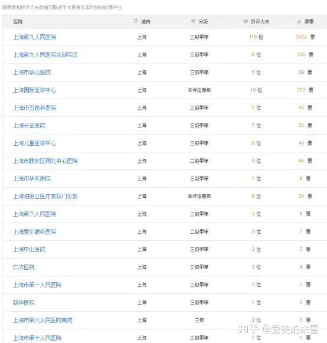Click the 772 票 vote count
The image size is (327, 343).
tap(305, 90)
